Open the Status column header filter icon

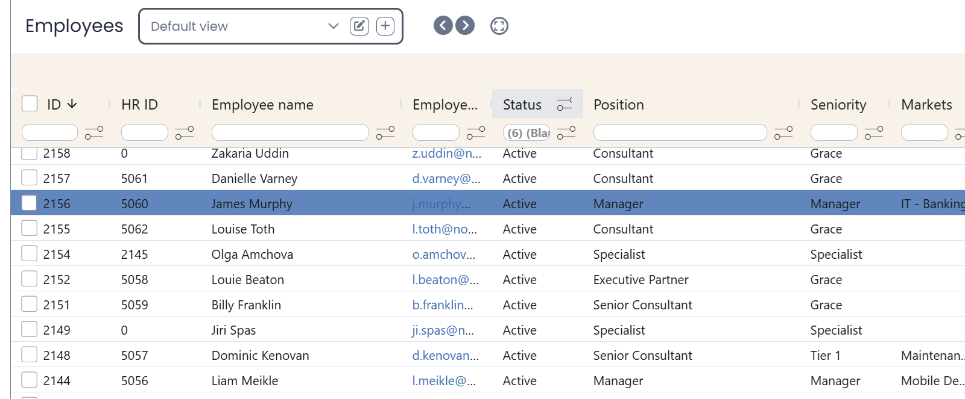[x=565, y=105]
